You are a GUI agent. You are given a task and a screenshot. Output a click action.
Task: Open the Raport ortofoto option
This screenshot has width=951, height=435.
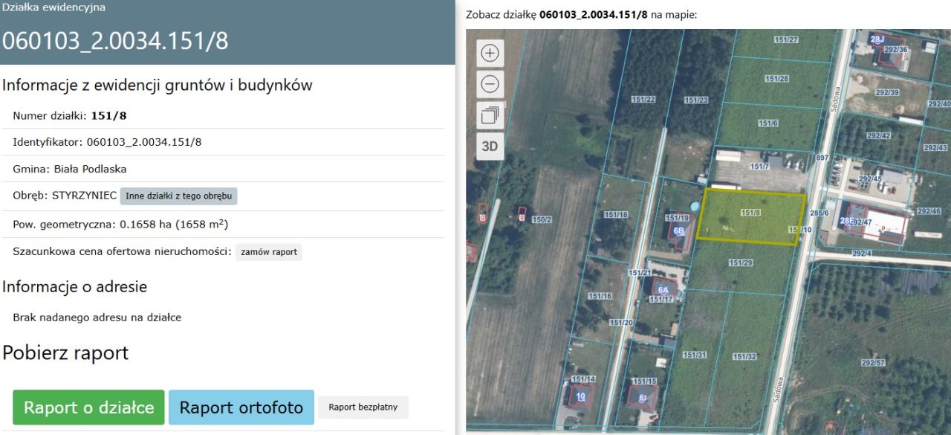[x=241, y=407]
